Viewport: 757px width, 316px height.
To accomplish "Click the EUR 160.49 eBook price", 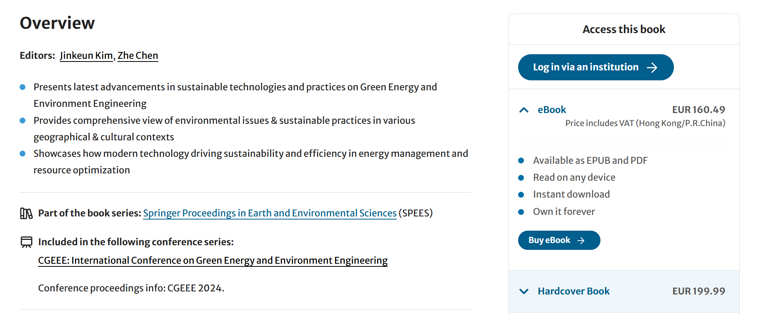I will click(x=698, y=110).
